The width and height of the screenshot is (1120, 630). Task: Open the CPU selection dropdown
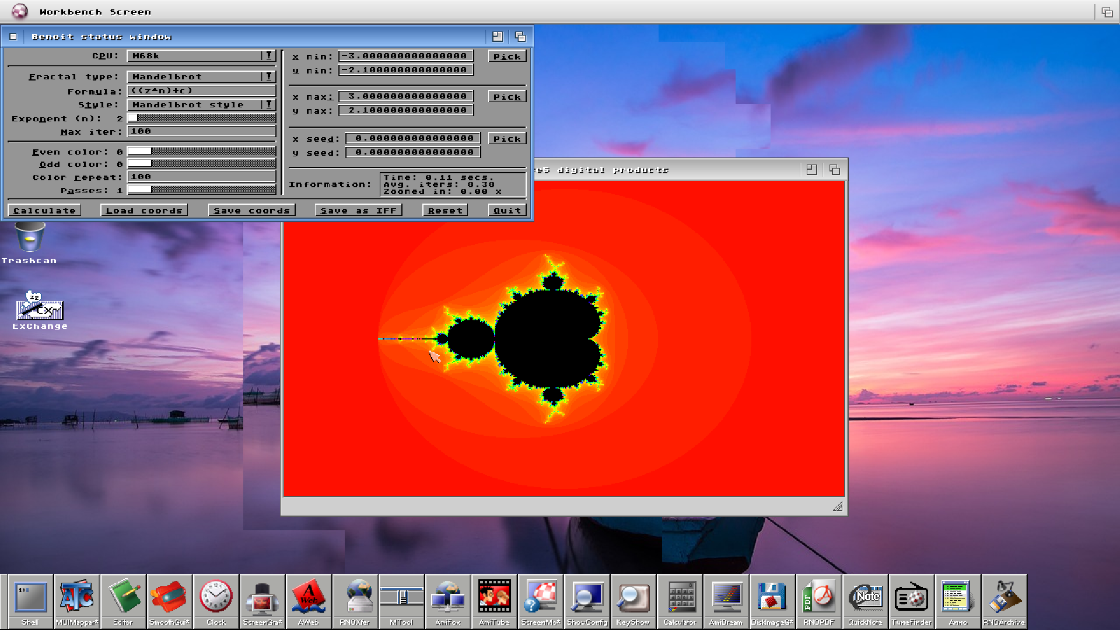pos(268,55)
